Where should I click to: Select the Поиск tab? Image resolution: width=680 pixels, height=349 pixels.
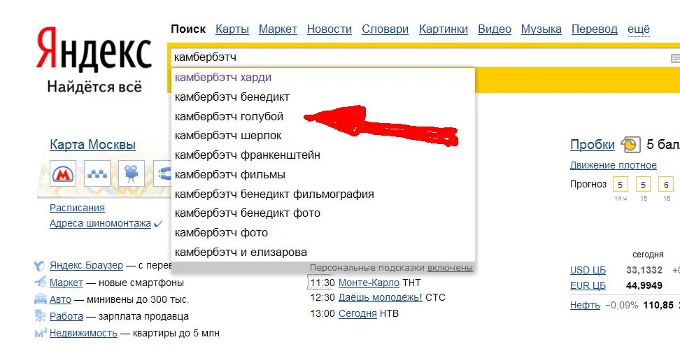188,29
